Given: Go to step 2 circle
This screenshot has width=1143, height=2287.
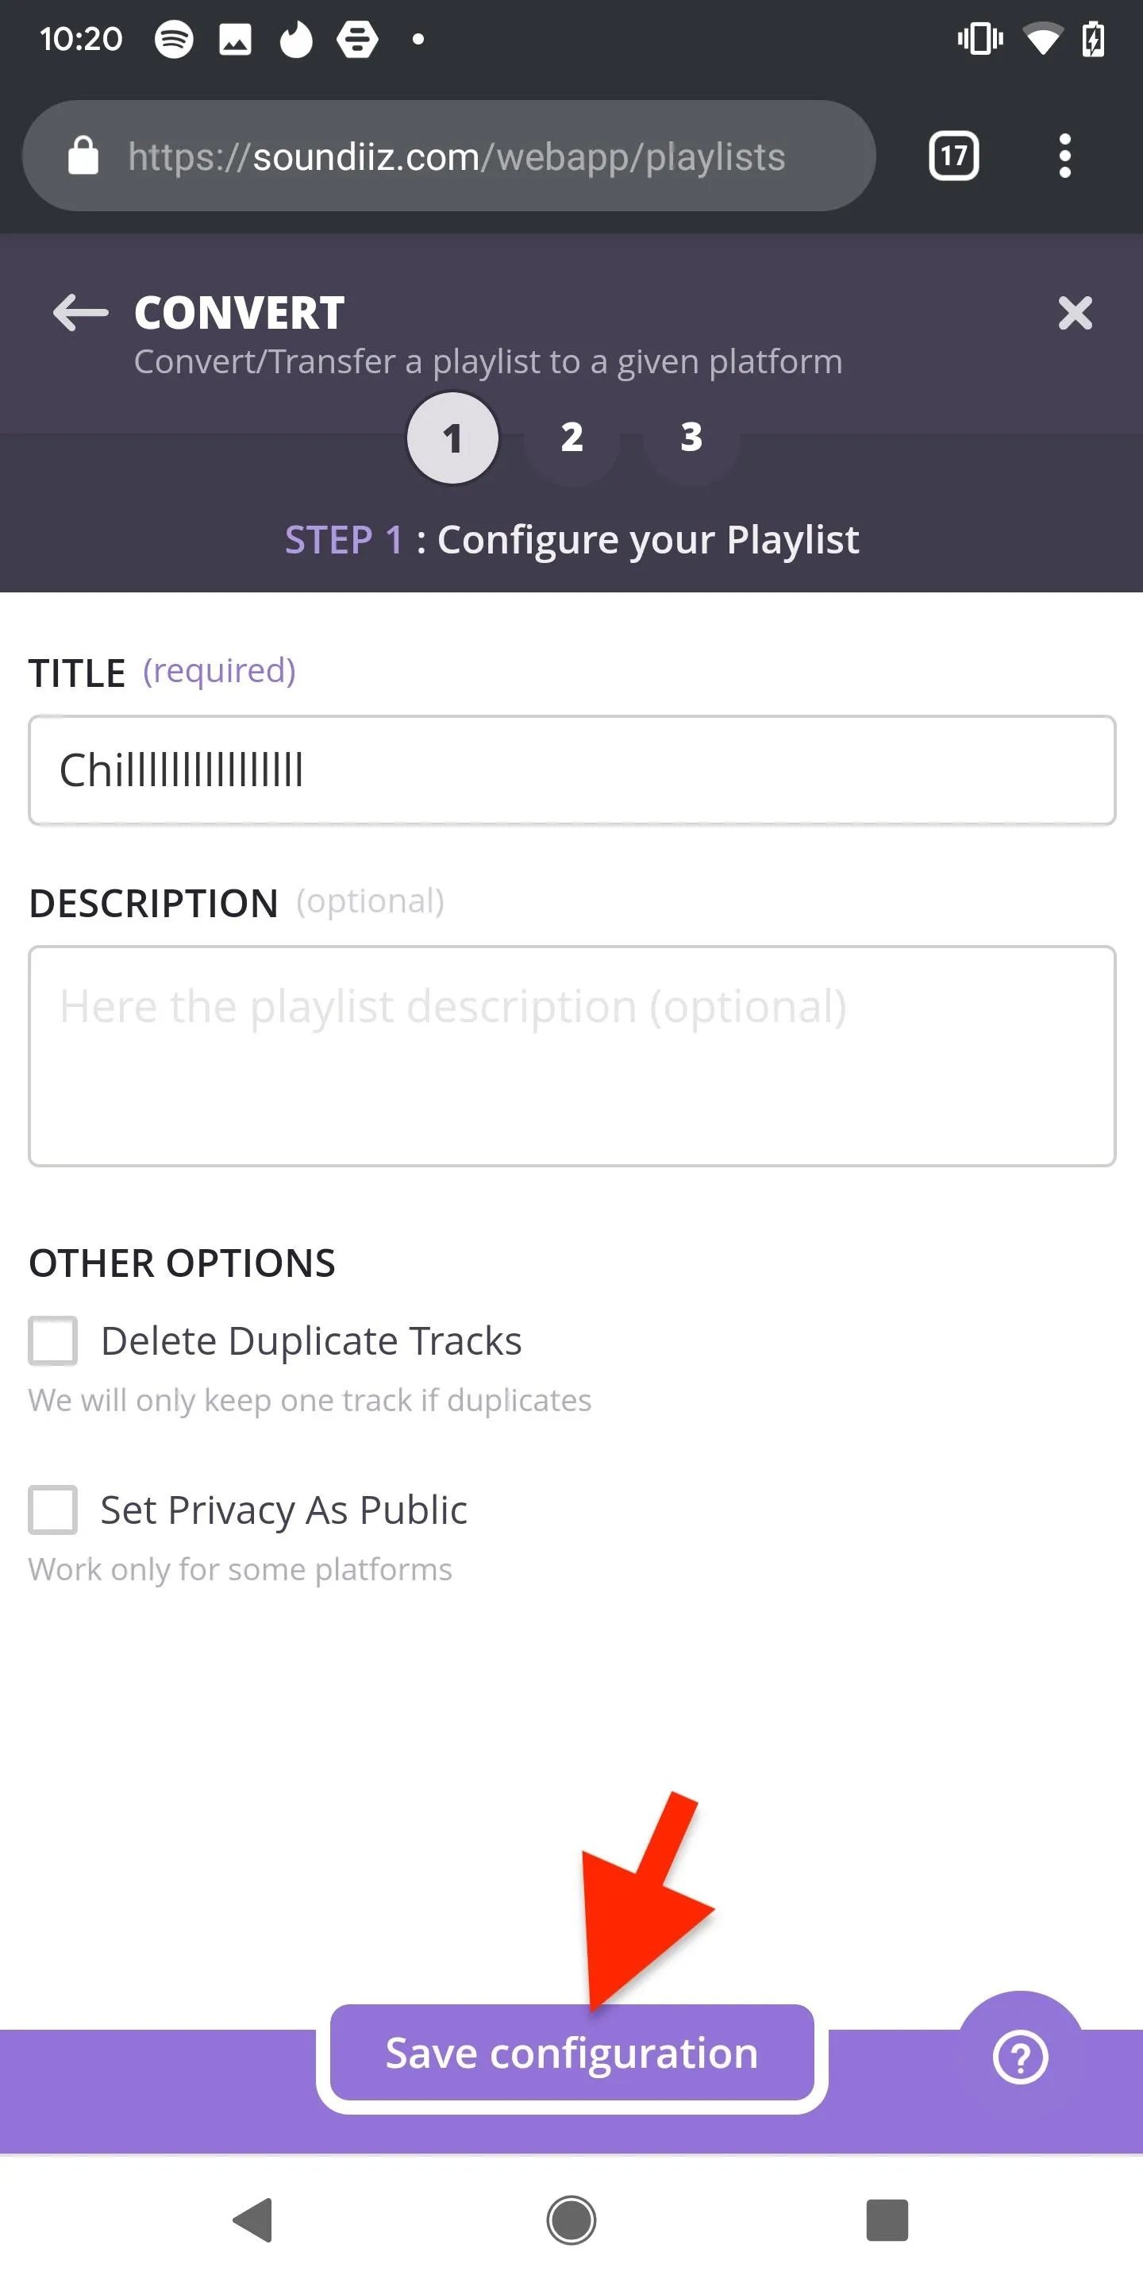Looking at the screenshot, I should (572, 438).
